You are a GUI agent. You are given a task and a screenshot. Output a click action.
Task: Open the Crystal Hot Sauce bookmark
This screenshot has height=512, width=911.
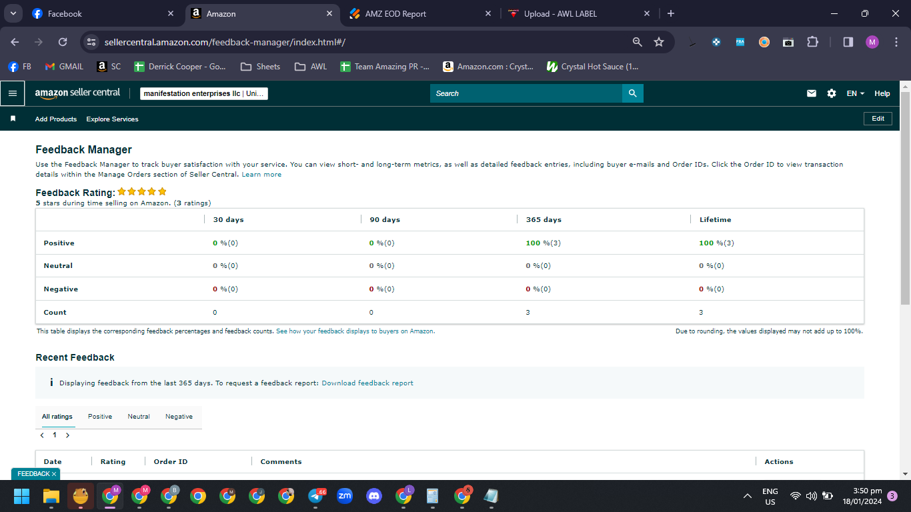point(593,67)
